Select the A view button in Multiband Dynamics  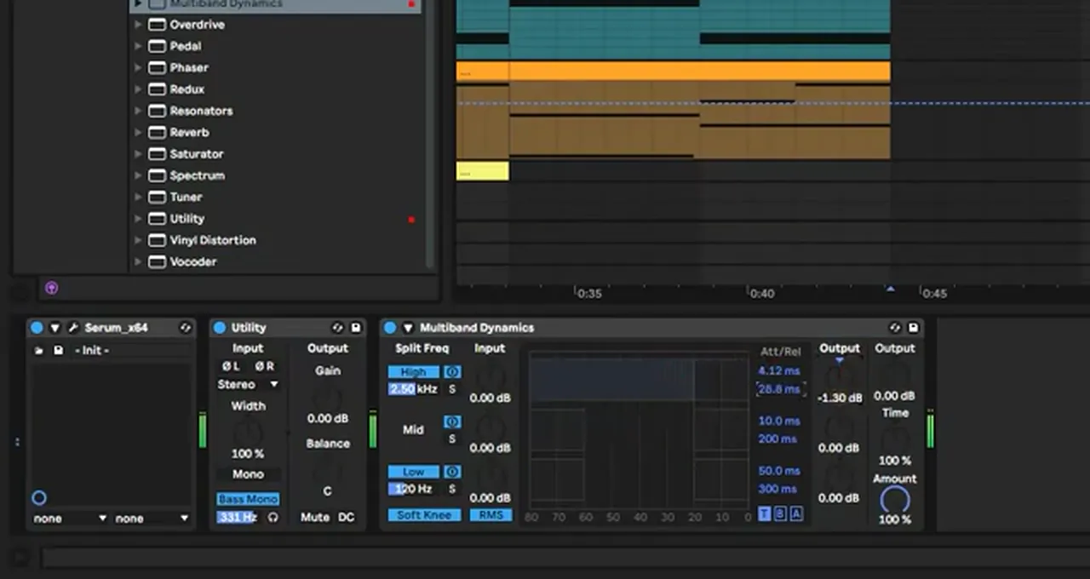coord(796,514)
